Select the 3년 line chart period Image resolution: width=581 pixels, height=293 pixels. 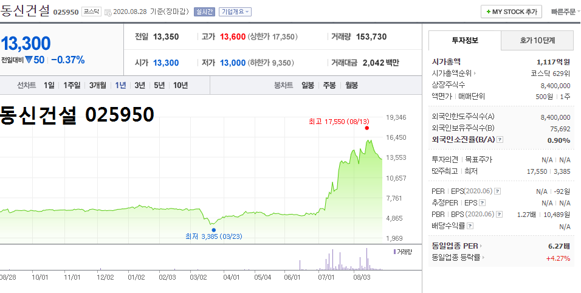coord(140,86)
